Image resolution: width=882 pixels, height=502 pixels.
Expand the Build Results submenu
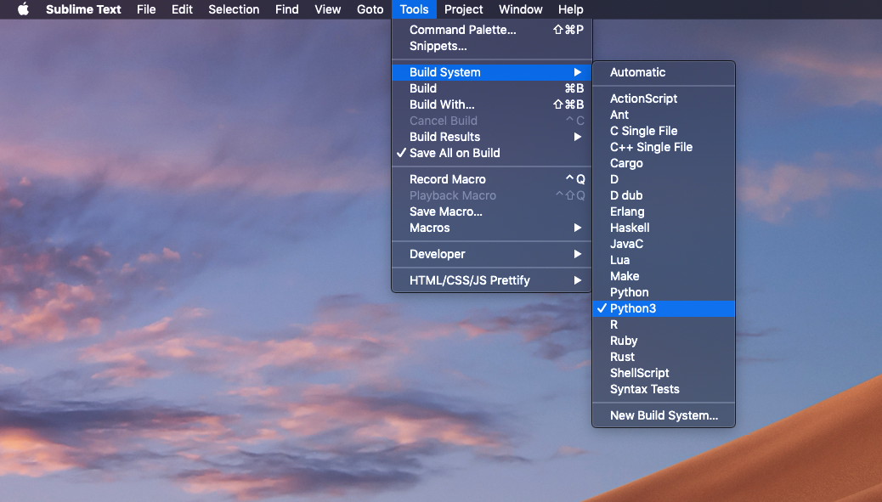coord(444,137)
